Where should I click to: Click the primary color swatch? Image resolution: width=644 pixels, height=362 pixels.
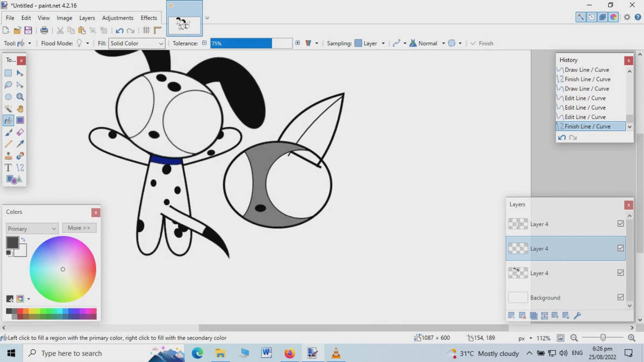(12, 243)
